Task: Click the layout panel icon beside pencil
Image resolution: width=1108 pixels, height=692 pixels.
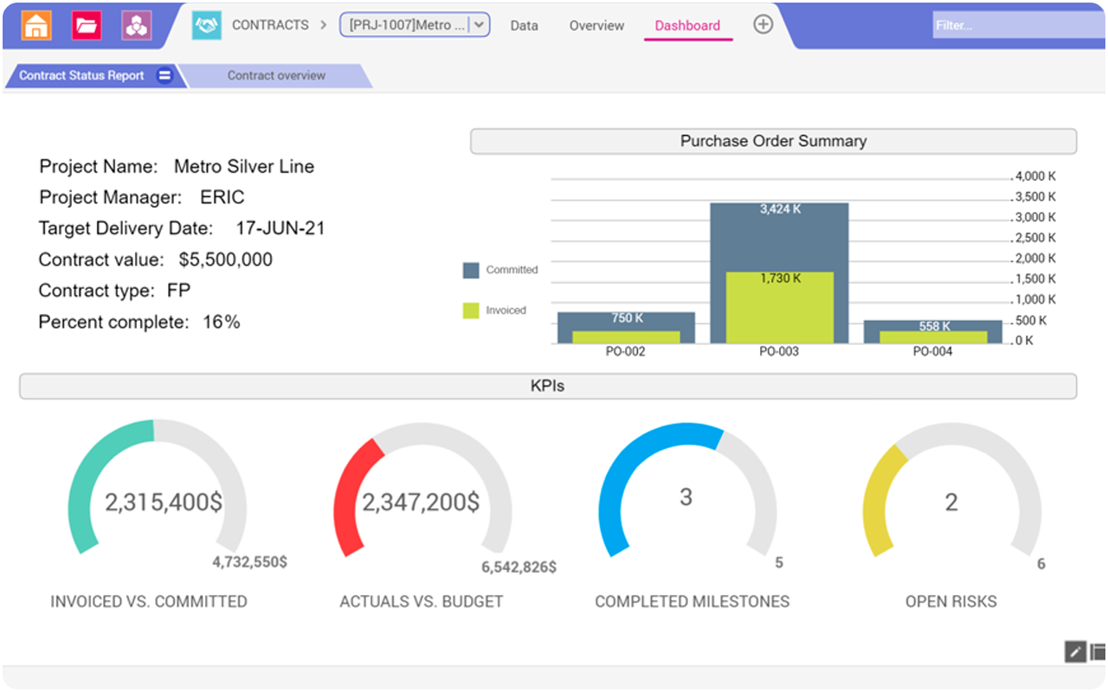Action: pos(1098,651)
